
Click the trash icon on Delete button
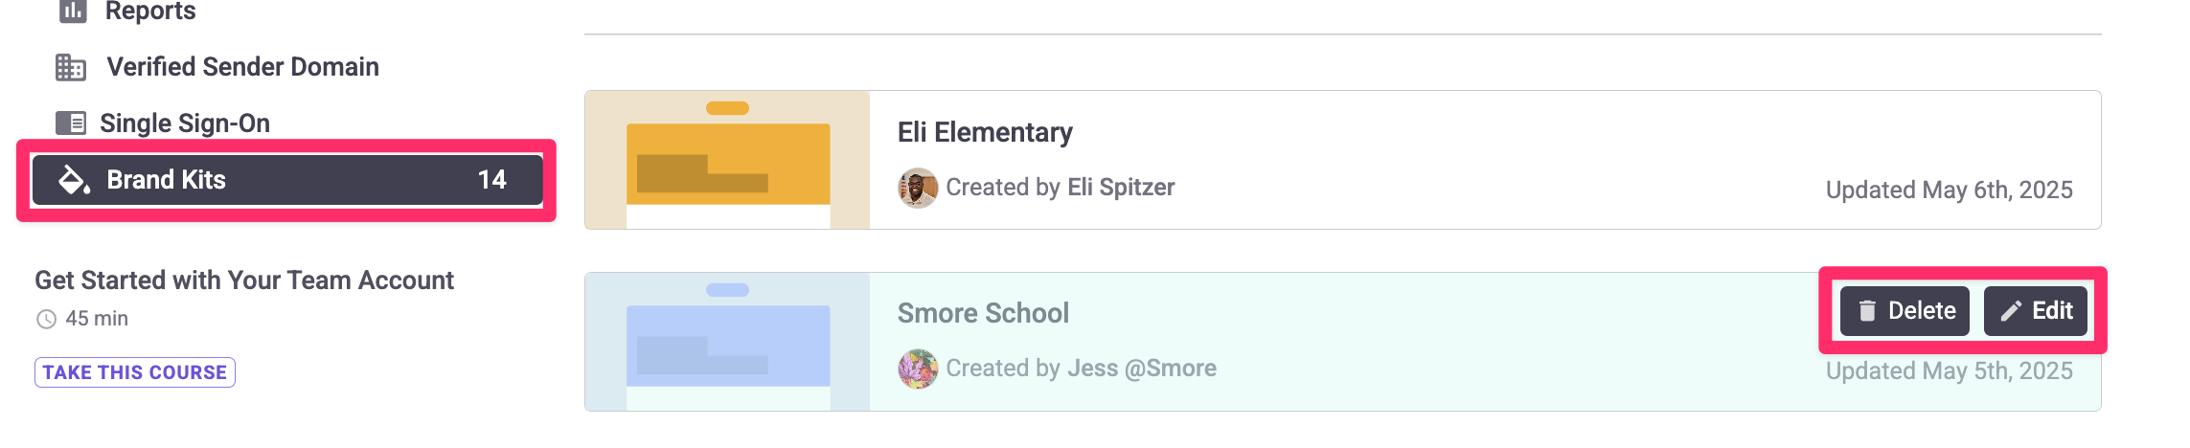(1867, 311)
